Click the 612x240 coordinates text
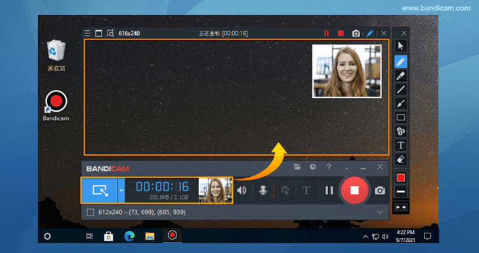The height and width of the screenshot is (253, 479). pos(142,212)
